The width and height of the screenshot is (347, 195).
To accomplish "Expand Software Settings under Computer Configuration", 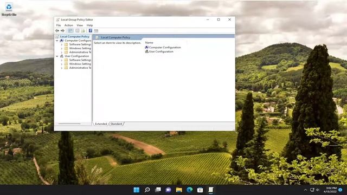I will click(61, 44).
